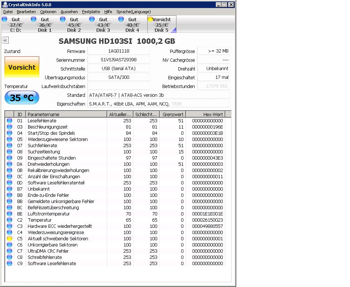
Task: Select the Aktuell schwebende Sektoren row
Action: click(x=58, y=238)
